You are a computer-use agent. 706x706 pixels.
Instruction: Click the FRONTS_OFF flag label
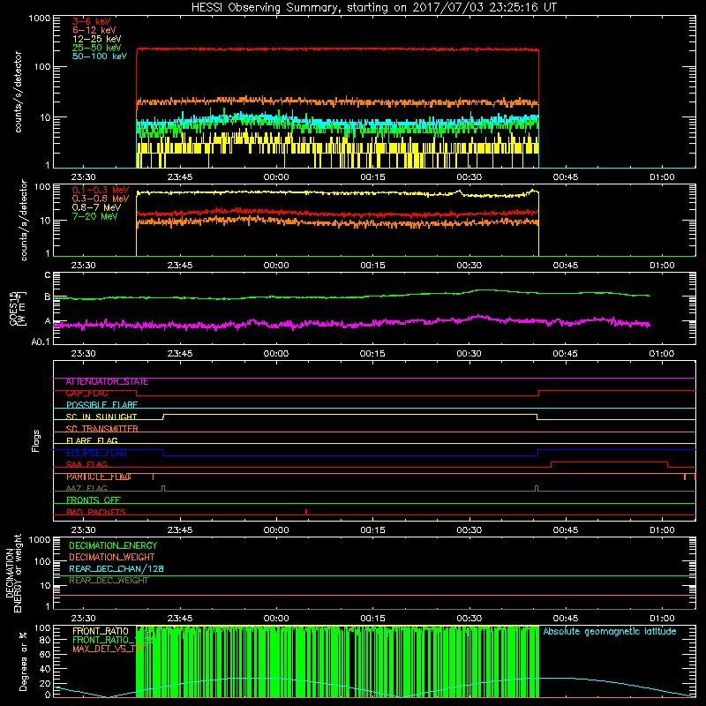coord(94,500)
